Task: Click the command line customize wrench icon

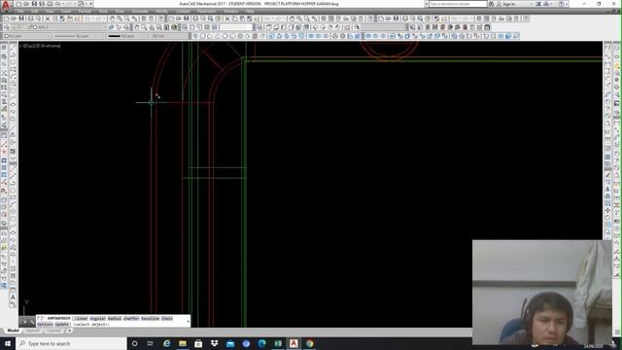Action: click(x=32, y=322)
